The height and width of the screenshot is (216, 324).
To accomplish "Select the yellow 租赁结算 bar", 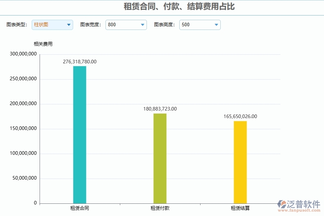I will coord(240,162).
